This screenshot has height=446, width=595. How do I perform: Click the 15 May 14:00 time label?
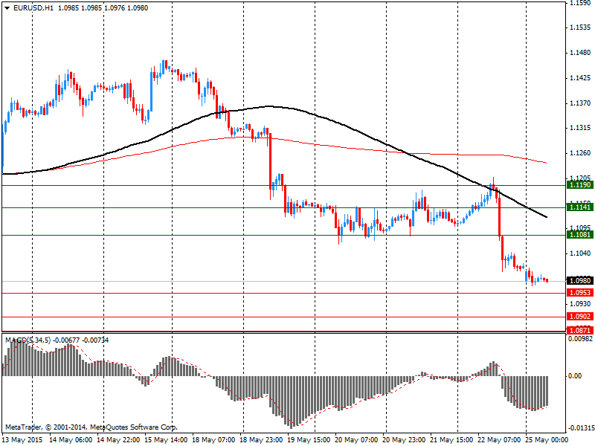coord(167,440)
